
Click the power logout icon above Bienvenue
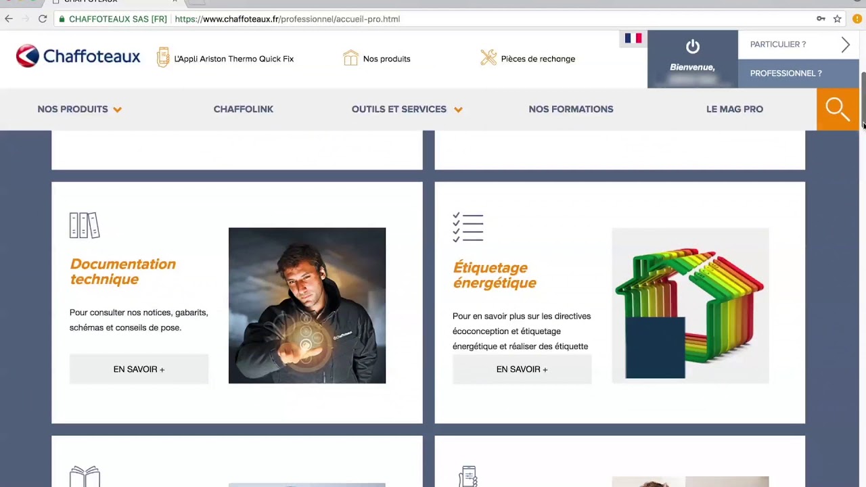[x=692, y=47]
